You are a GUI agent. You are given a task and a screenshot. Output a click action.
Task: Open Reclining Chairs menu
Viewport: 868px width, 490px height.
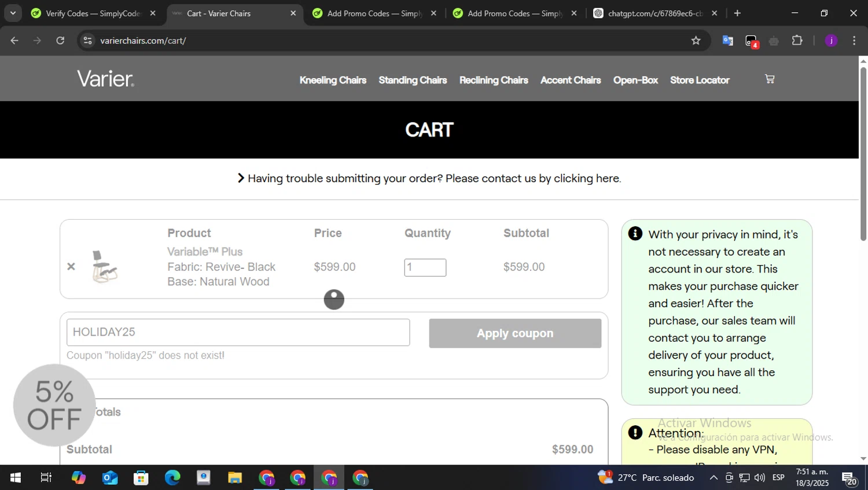point(494,80)
